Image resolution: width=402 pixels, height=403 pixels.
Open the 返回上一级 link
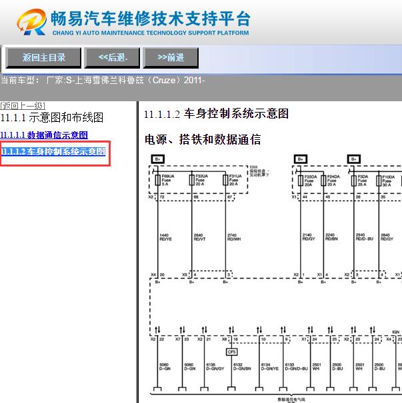(23, 106)
